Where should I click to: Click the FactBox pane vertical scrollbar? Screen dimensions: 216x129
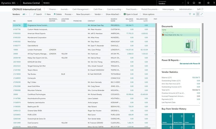(203, 52)
